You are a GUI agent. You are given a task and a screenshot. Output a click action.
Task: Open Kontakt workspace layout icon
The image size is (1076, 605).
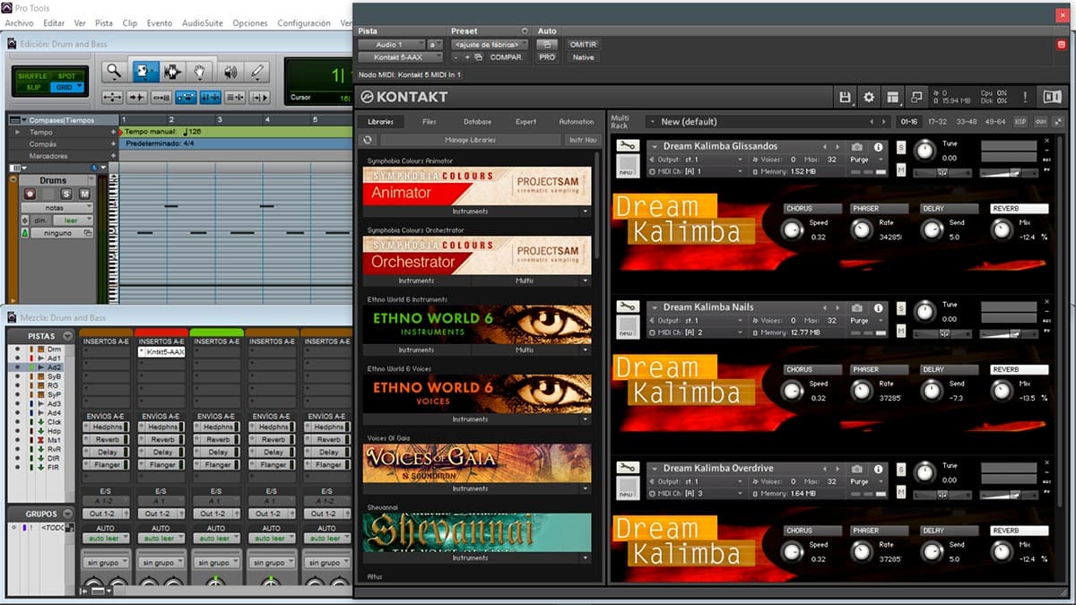[893, 97]
